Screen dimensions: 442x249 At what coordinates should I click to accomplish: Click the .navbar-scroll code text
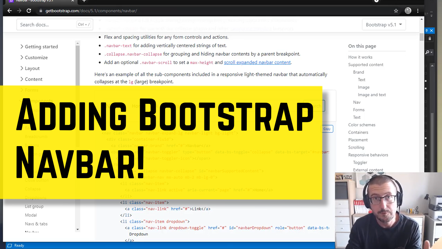[156, 62]
